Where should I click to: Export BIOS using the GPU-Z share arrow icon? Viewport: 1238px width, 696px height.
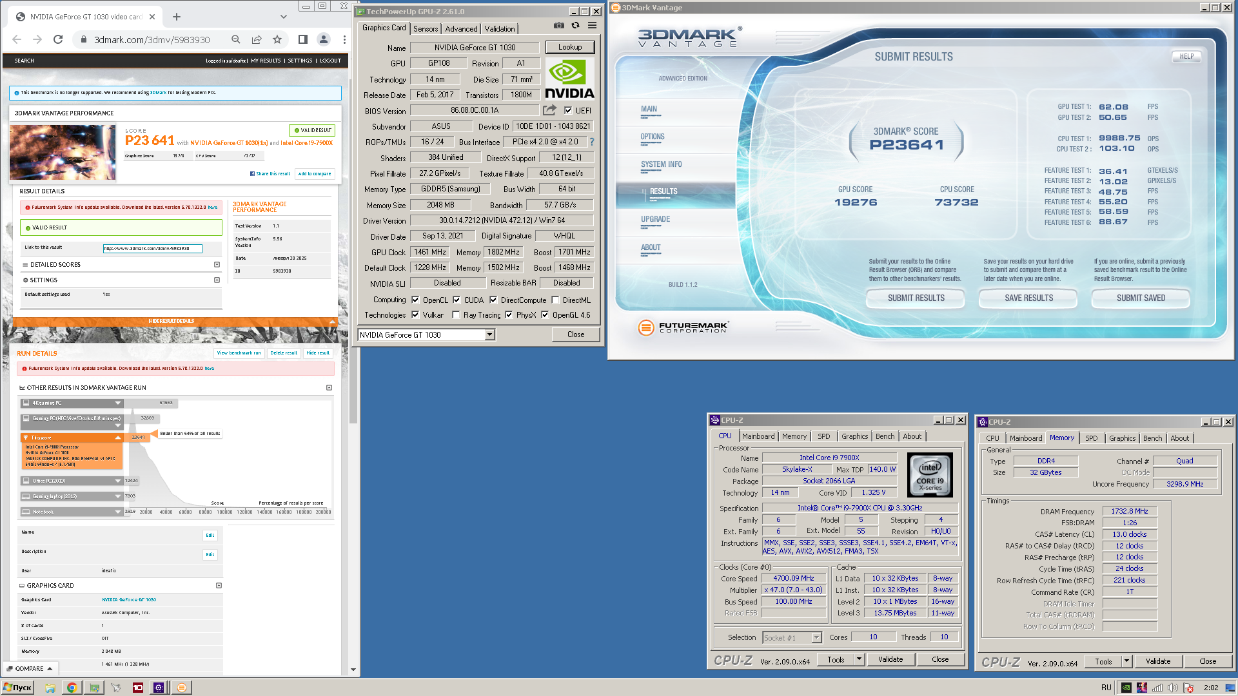point(549,110)
